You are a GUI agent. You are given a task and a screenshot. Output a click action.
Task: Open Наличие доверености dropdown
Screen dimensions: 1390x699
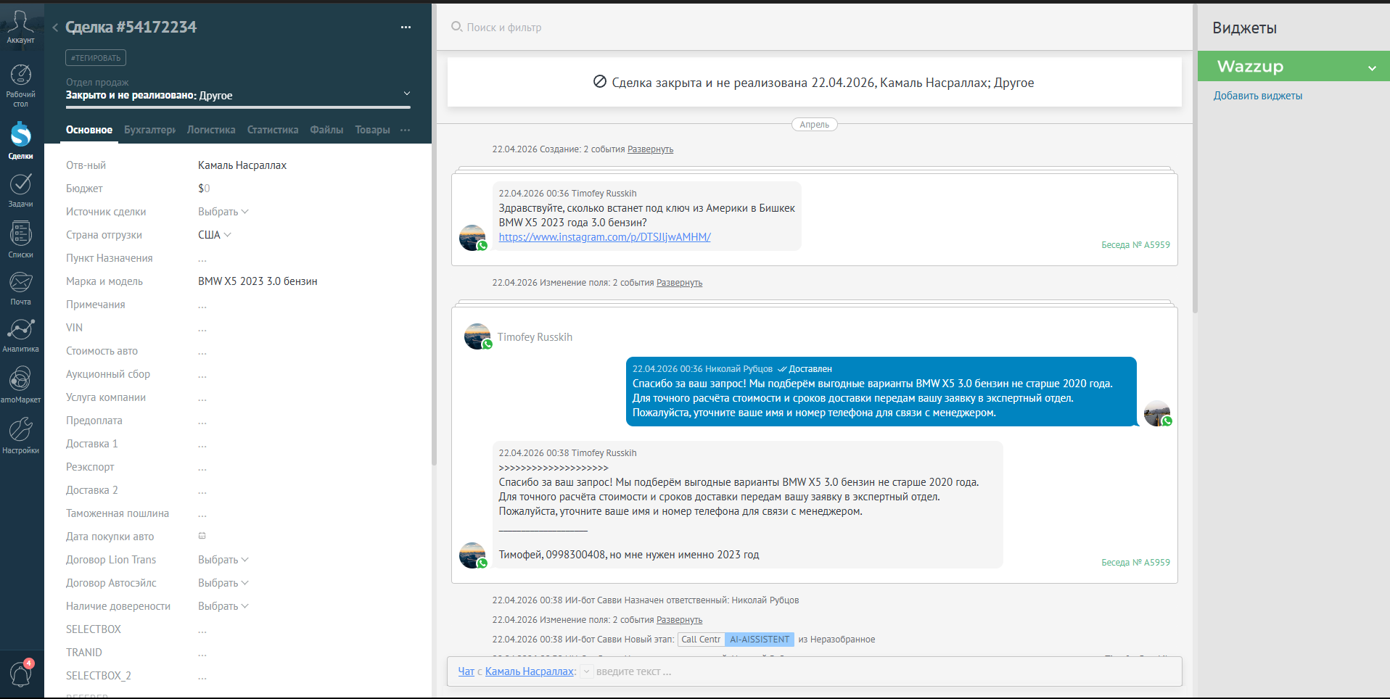click(x=223, y=606)
